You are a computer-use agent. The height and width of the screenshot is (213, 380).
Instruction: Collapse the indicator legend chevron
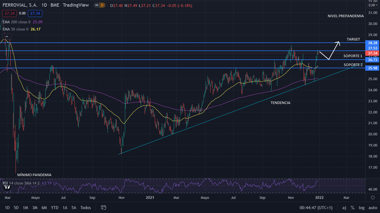(7, 36)
